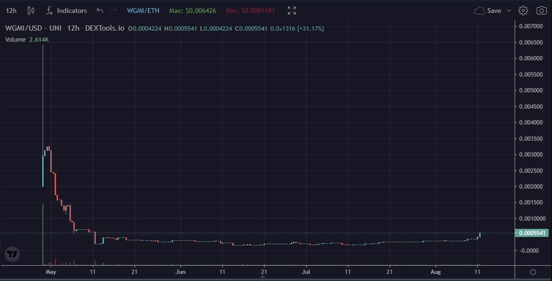552x281 pixels.
Task: Click the first tall volume bar
Action: pyautogui.click(x=43, y=234)
